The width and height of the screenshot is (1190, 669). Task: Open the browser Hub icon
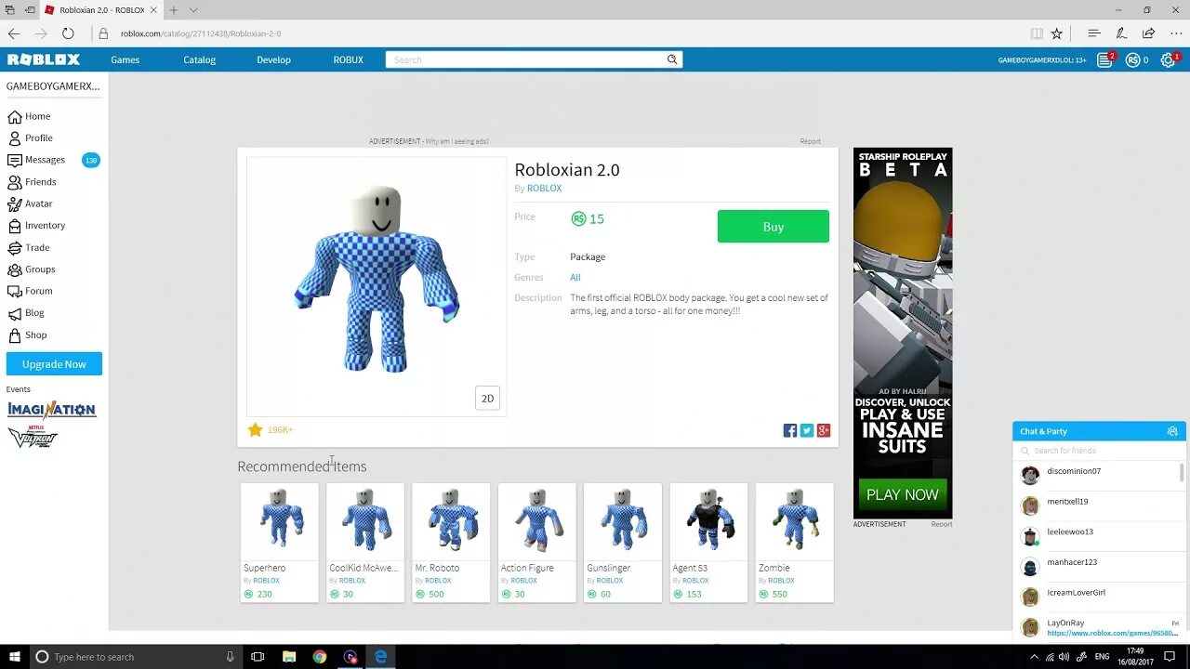click(x=1094, y=33)
